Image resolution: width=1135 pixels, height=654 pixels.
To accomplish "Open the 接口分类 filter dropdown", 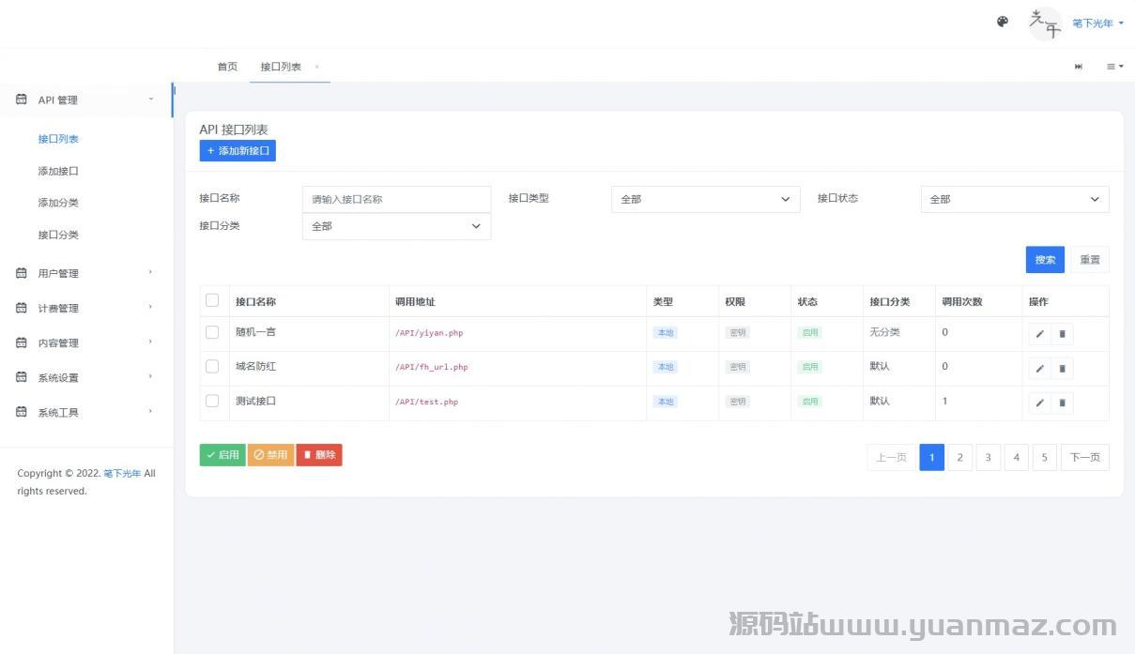I will coord(396,226).
